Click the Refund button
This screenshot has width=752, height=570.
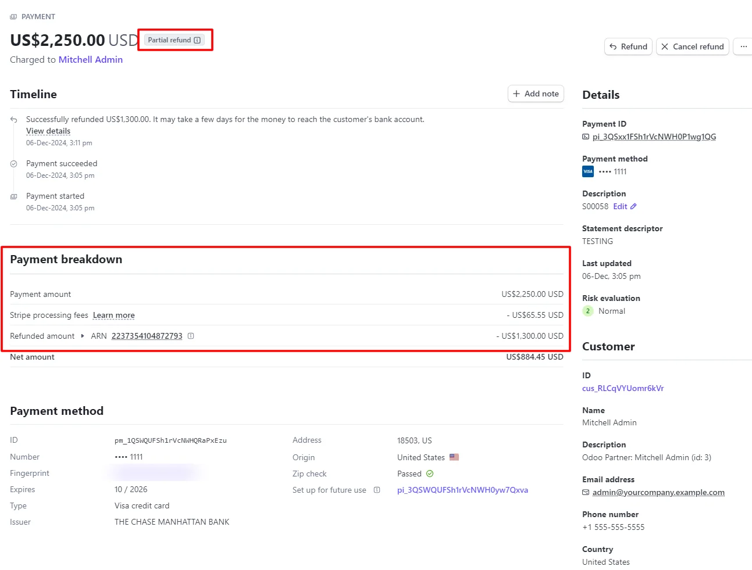click(x=628, y=46)
